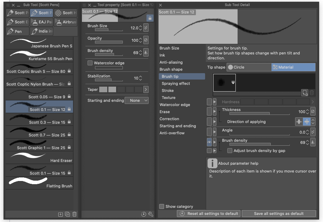Click the duplicate sub tool icon
The width and height of the screenshot is (323, 222).
(x=67, y=214)
